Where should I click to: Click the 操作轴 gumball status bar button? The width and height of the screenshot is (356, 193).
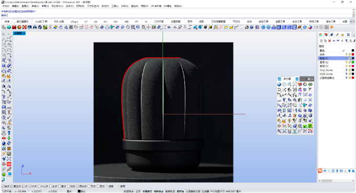coord(180,191)
